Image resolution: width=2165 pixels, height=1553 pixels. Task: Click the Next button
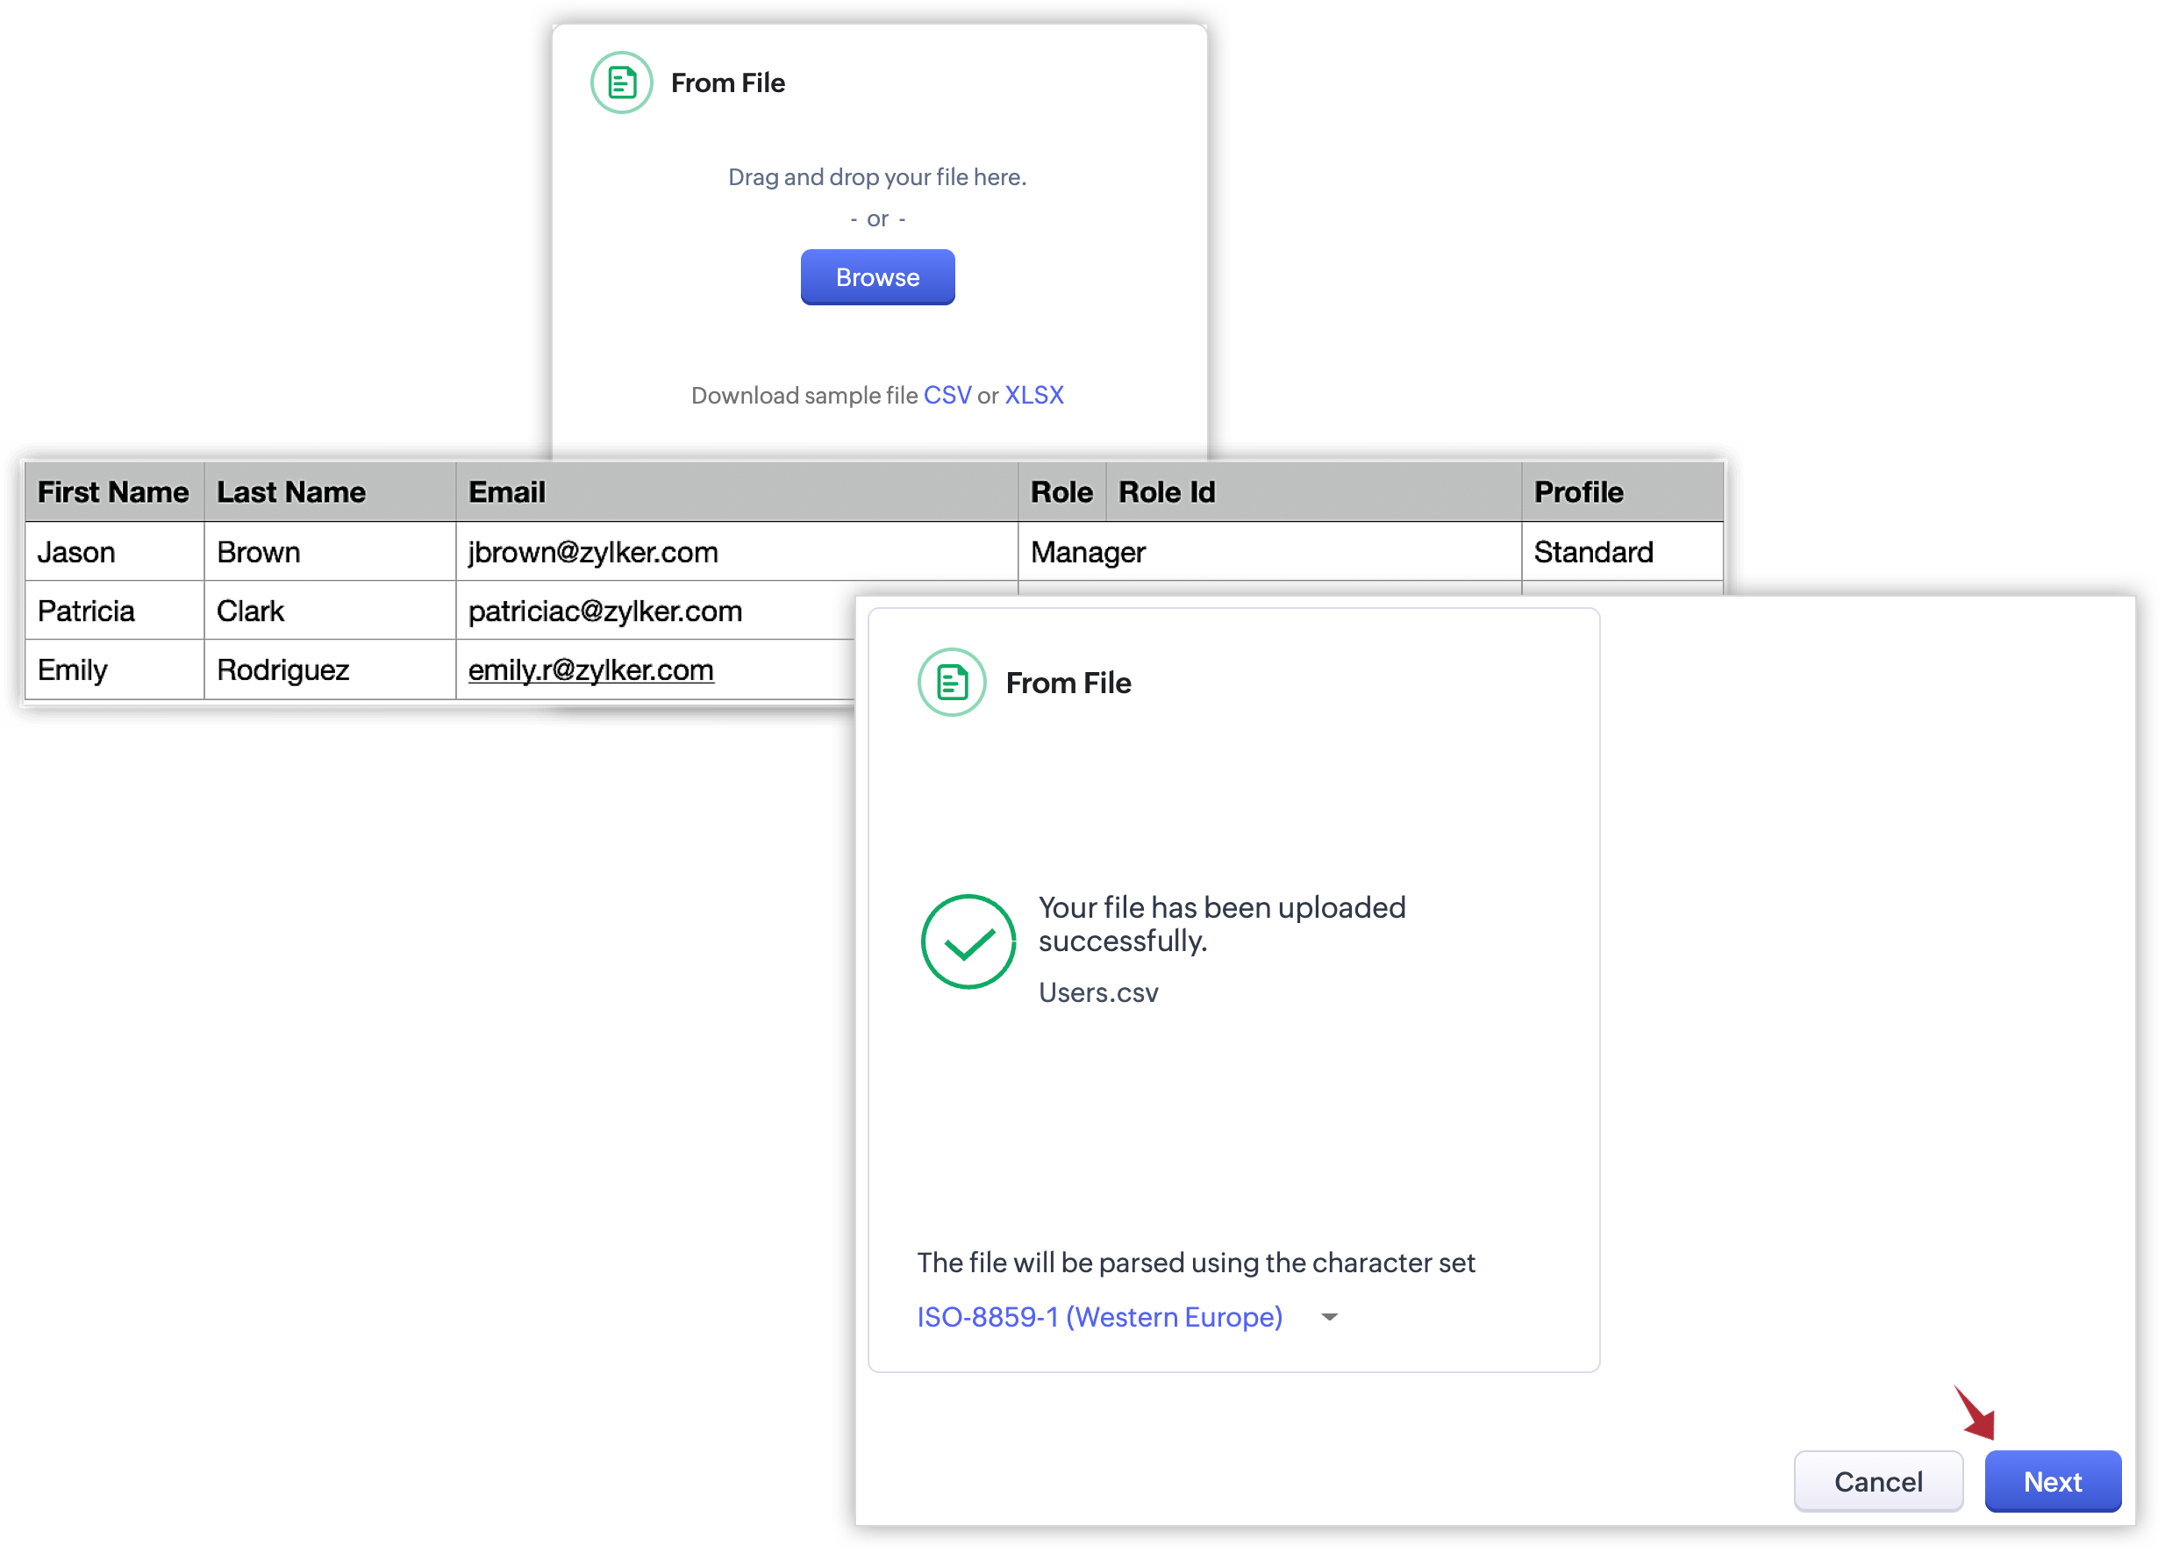pos(2052,1480)
